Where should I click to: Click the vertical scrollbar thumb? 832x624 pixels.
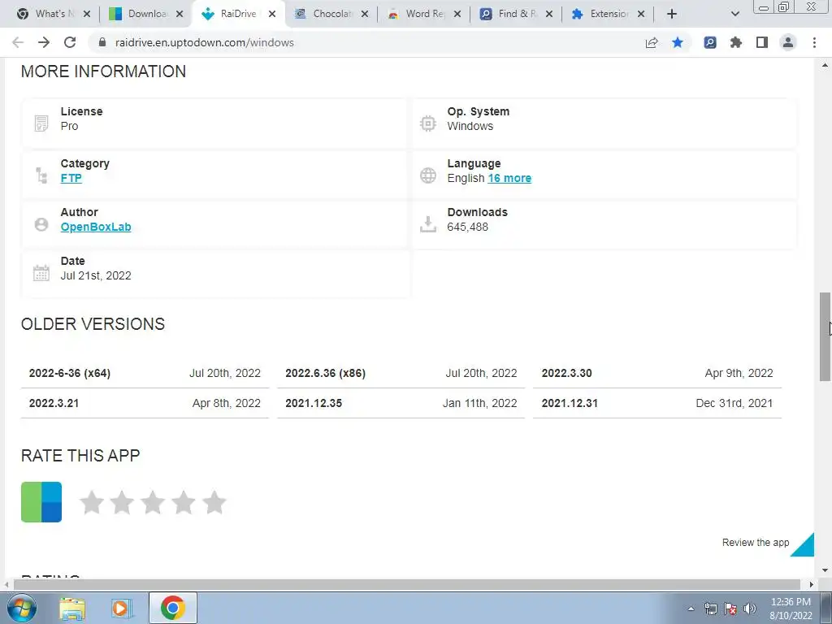click(825, 336)
